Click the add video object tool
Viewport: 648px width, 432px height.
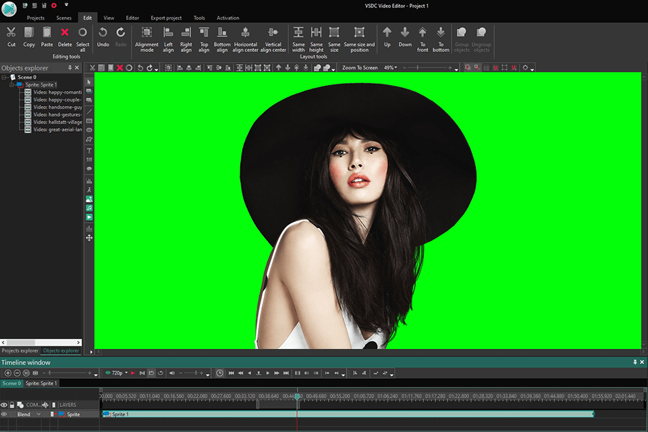(x=89, y=217)
